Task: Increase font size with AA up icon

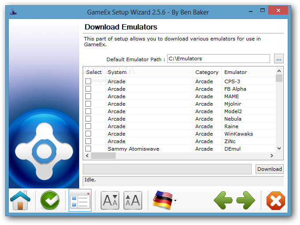Action: [133, 200]
